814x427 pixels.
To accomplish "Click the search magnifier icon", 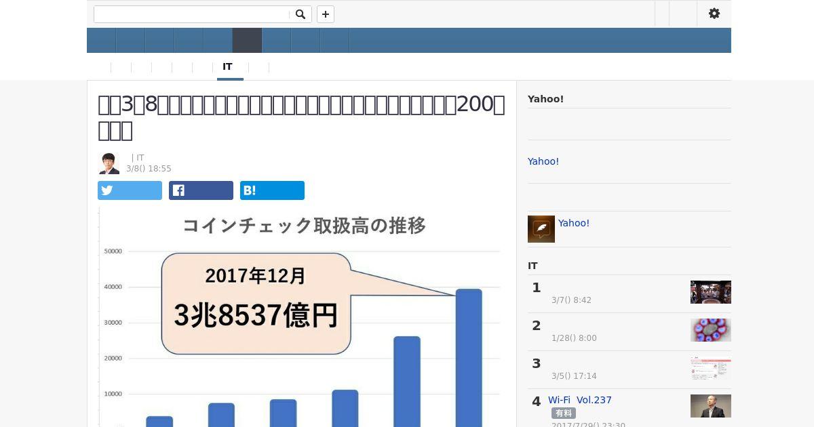I will click(x=300, y=14).
